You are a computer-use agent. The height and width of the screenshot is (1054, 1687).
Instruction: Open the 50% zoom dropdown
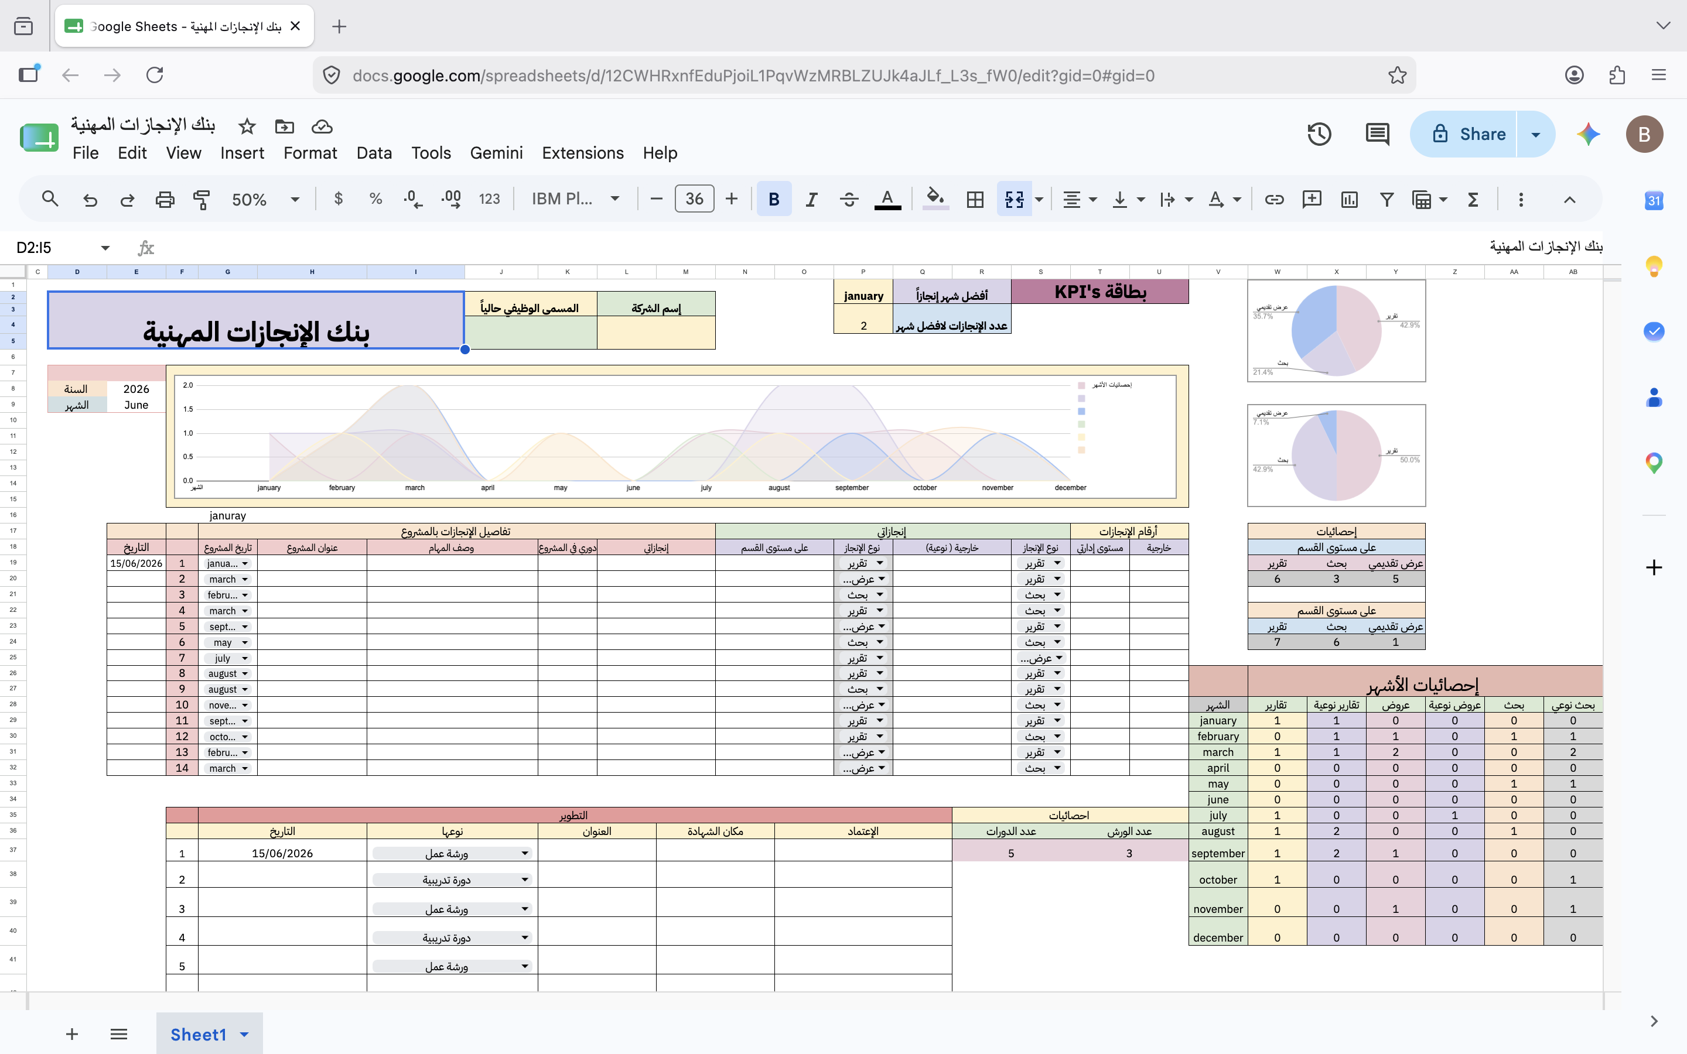[x=265, y=199]
